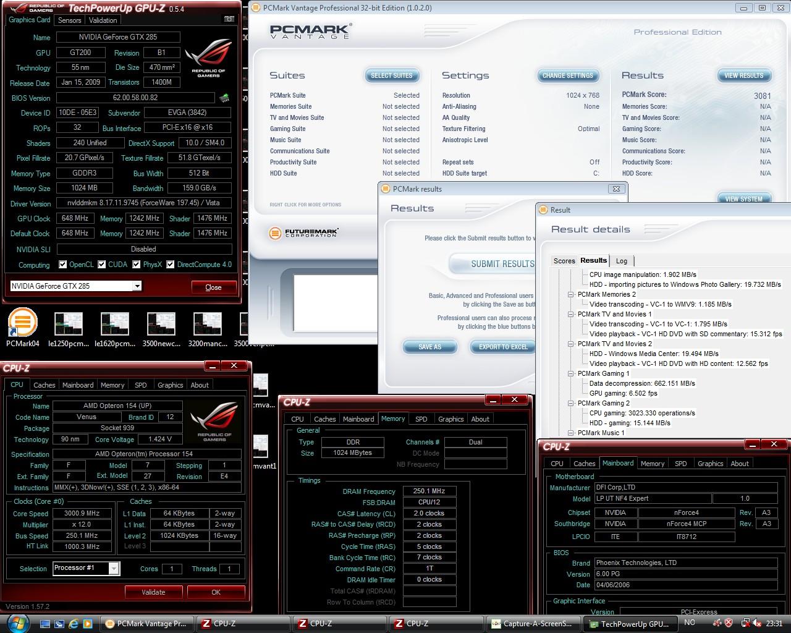Screen dimensions: 791x633
Task: Open the Validation tab in GPU-Z
Action: pyautogui.click(x=103, y=20)
